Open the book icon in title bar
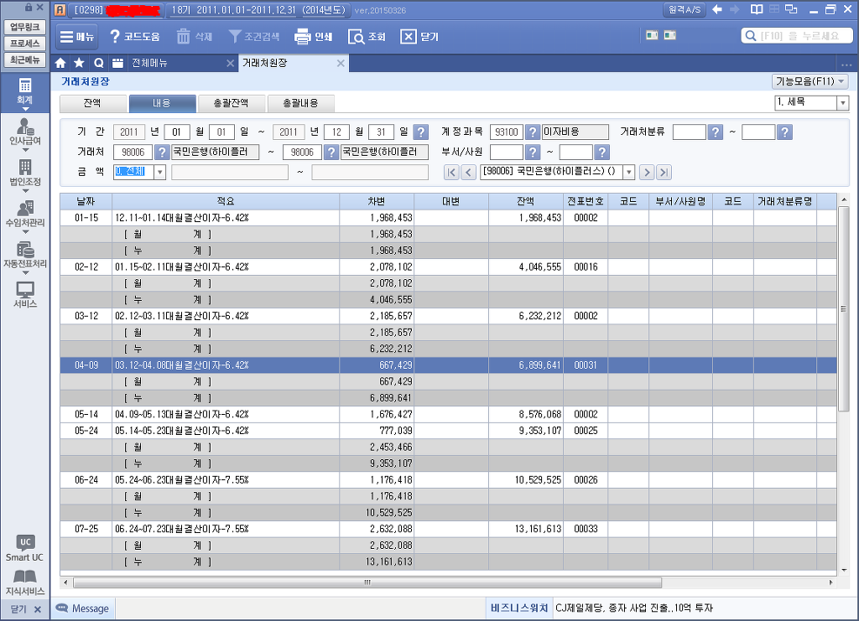 tap(757, 9)
